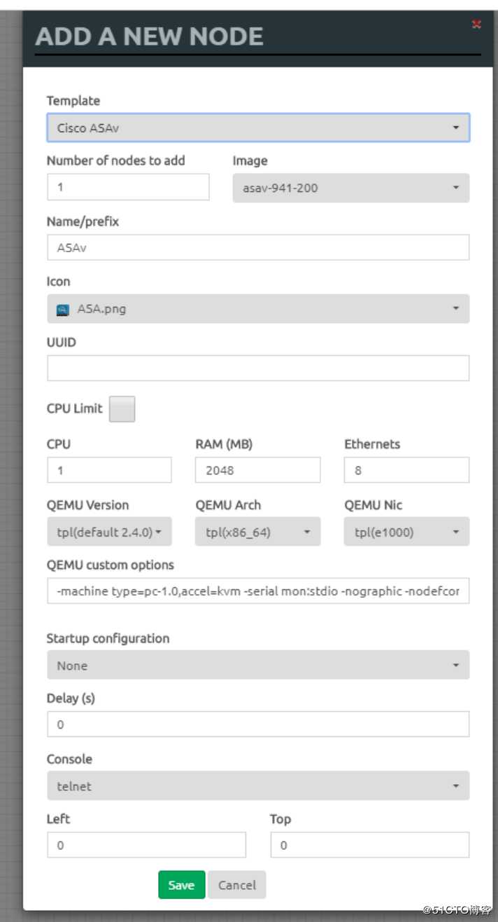Click the QEMU custom options field

pyautogui.click(x=258, y=591)
